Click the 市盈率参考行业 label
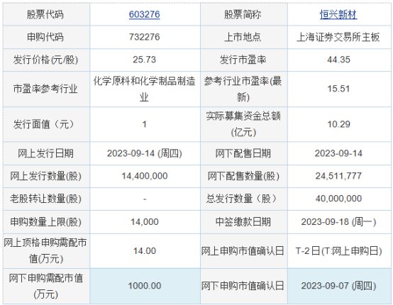This screenshot has width=393, height=305. (x=45, y=89)
